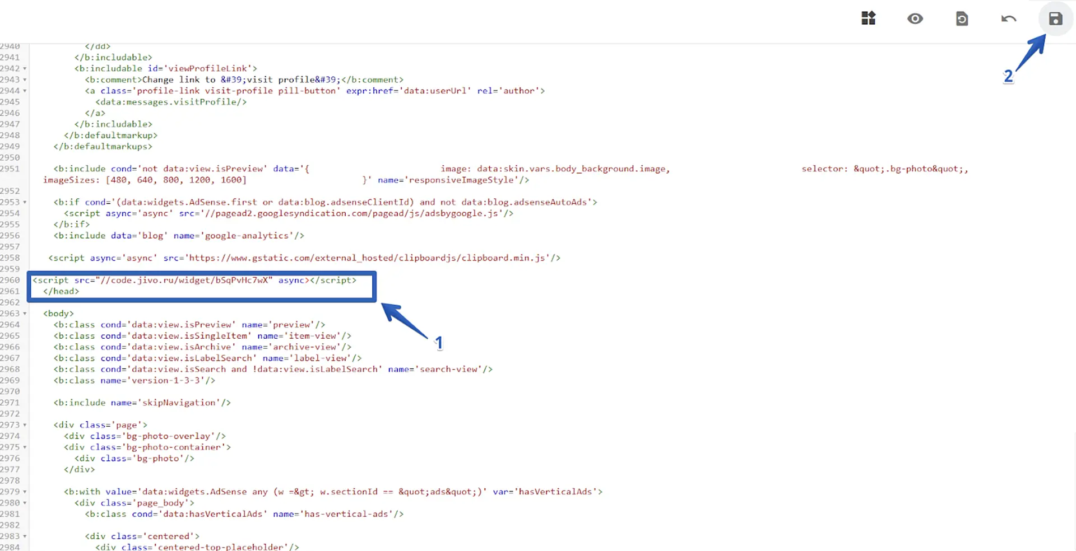Image resolution: width=1076 pixels, height=551 pixels.
Task: Fold the body tag at line 2963
Action: [x=25, y=314]
